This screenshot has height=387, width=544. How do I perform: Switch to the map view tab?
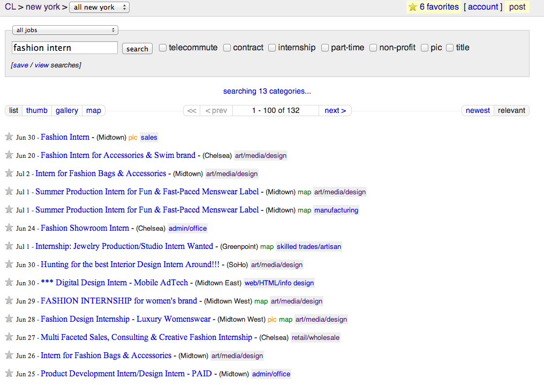click(x=94, y=110)
